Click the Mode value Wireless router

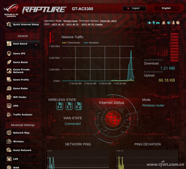(153, 106)
